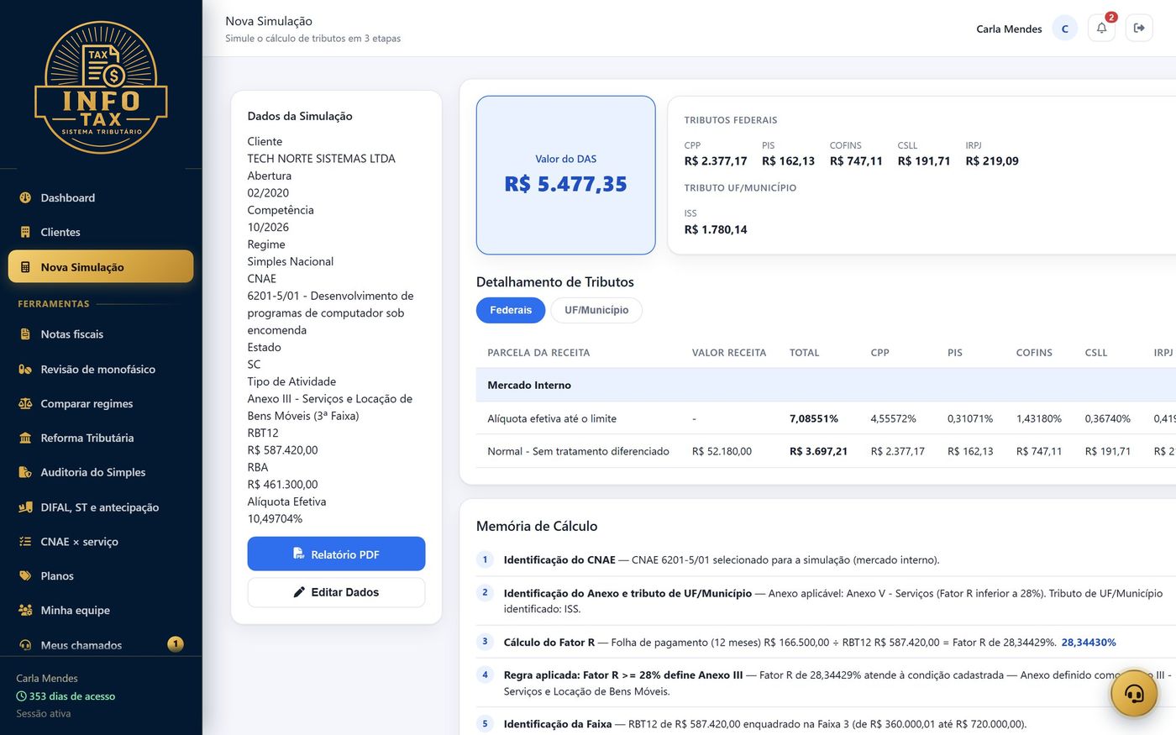The height and width of the screenshot is (735, 1176).
Task: Click the Meus chamados headset icon
Action: [25, 645]
